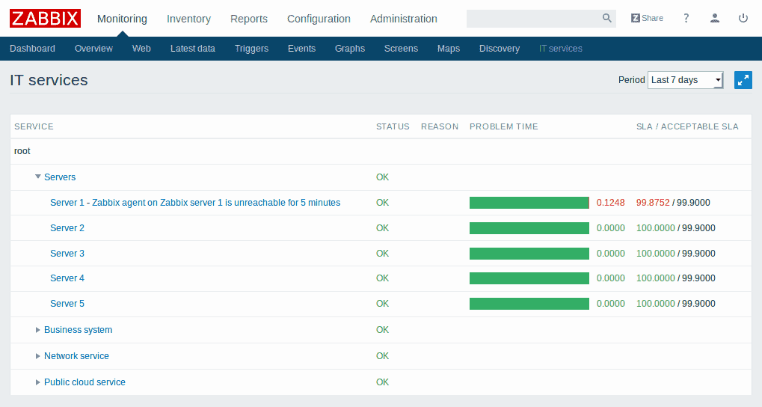Open the help question mark icon
Viewport: 762px width, 407px height.
(x=686, y=18)
